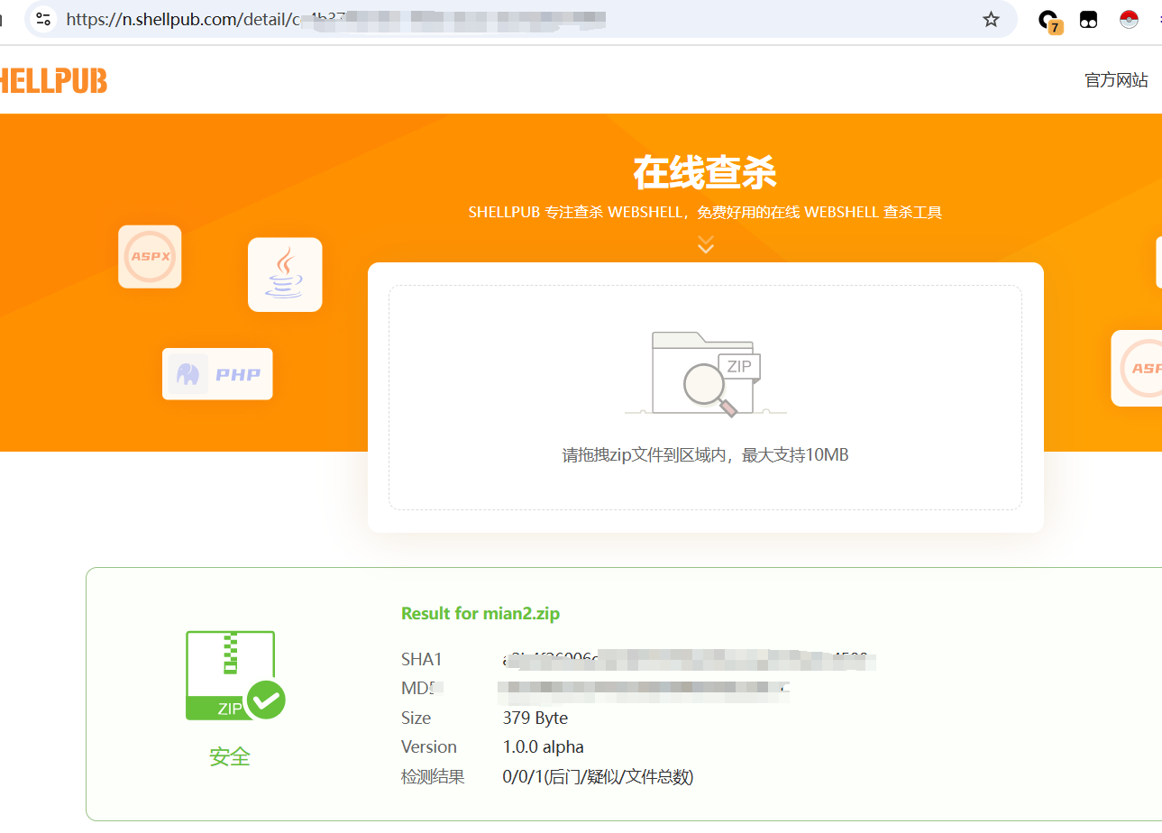This screenshot has height=833, width=1162.
Task: Click the SHELLPUB webshell slogan subtitle
Action: [705, 213]
